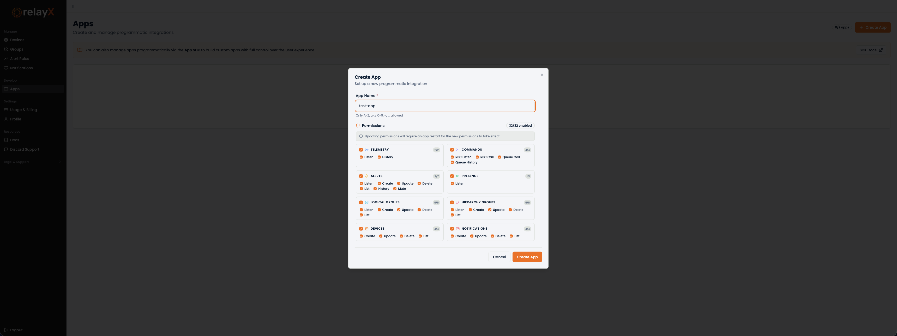Click the Alerts bell icon
This screenshot has width=897, height=336.
click(x=367, y=176)
